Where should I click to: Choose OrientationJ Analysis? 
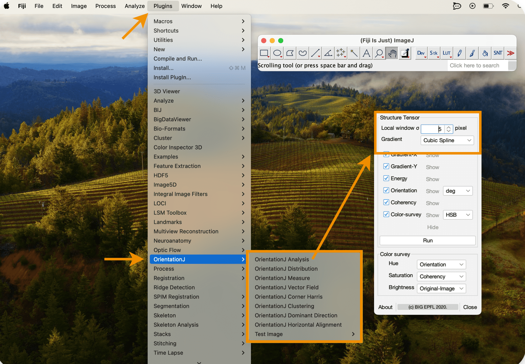[282, 259]
